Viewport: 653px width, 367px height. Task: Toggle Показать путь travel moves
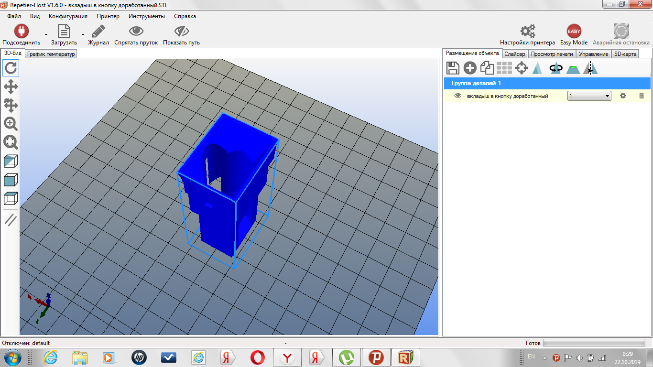182,34
